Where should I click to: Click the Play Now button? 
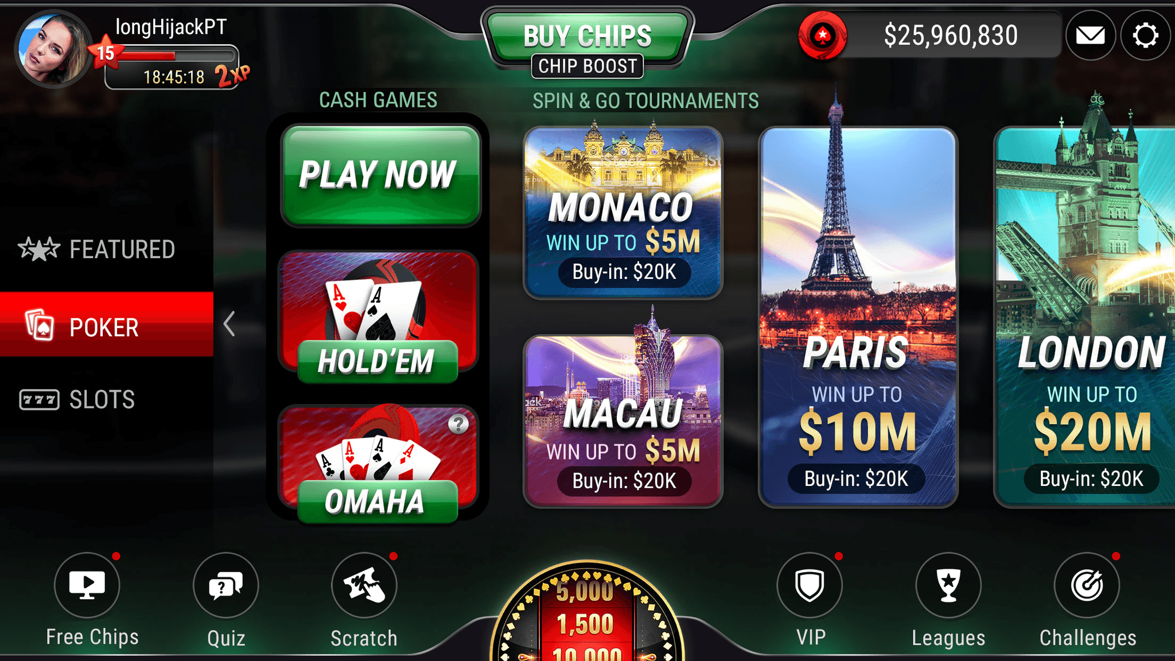pyautogui.click(x=380, y=175)
